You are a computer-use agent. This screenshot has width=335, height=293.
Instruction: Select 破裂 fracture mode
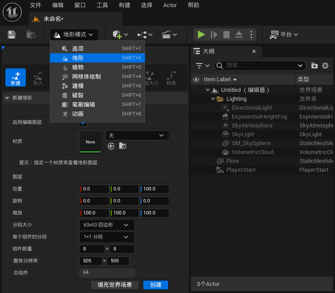[97, 95]
